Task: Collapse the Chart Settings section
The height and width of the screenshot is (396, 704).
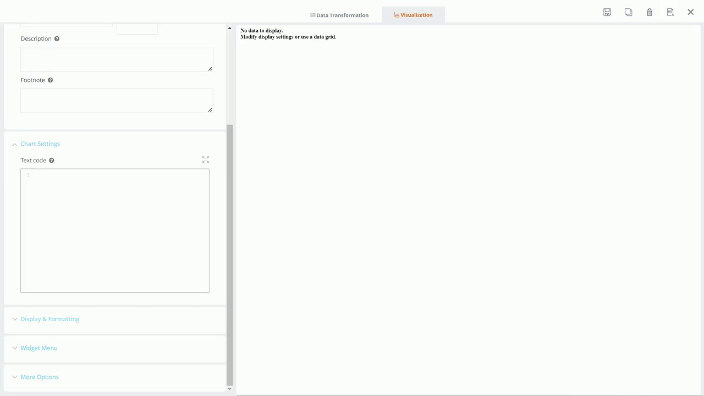Action: 40,144
